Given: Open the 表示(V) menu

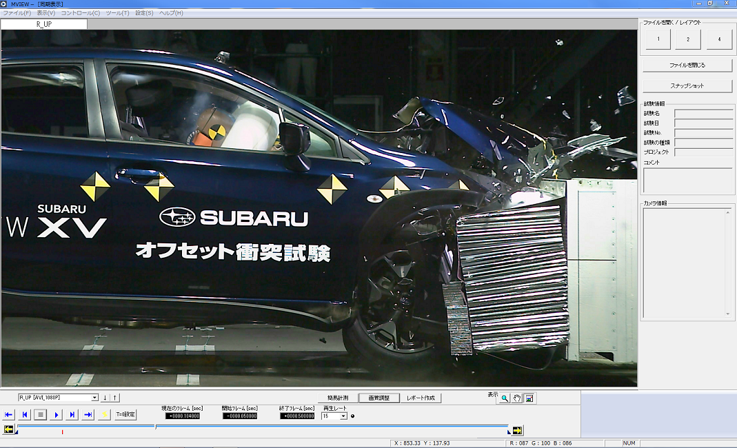Looking at the screenshot, I should pos(46,13).
